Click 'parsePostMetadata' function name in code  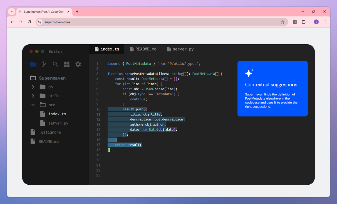coord(141,74)
